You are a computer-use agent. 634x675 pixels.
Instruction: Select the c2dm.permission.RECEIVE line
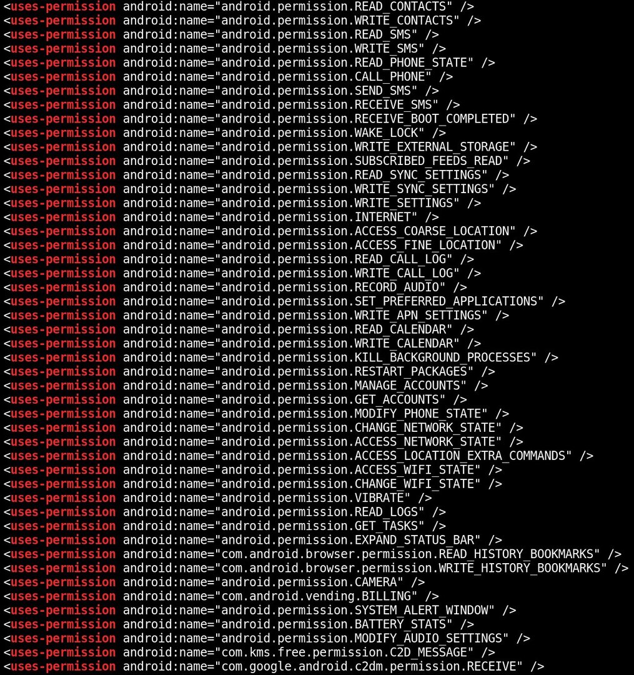click(x=274, y=666)
